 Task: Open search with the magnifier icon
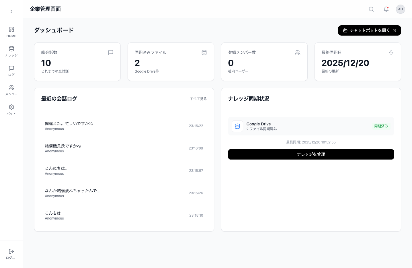coord(371,9)
